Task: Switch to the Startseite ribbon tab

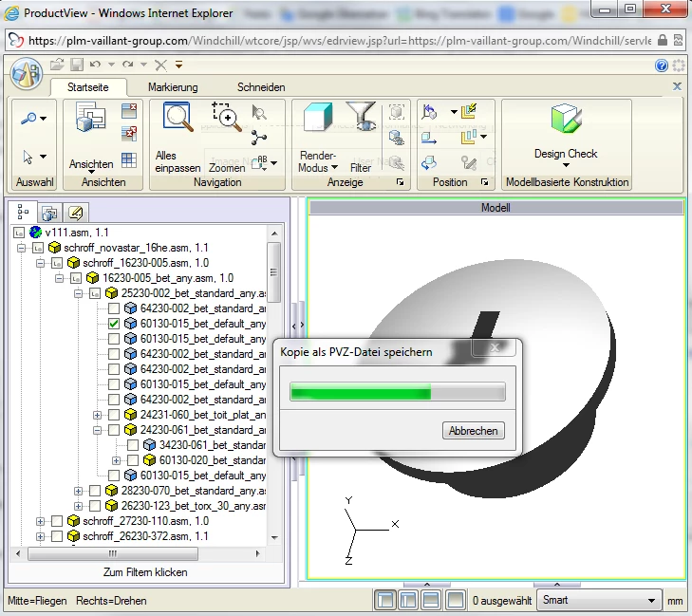Action: click(88, 87)
